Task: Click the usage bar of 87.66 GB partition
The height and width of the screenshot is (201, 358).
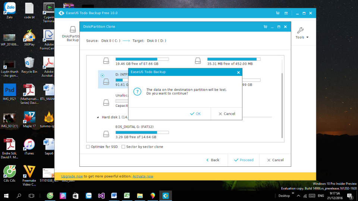Action: tap(142, 59)
